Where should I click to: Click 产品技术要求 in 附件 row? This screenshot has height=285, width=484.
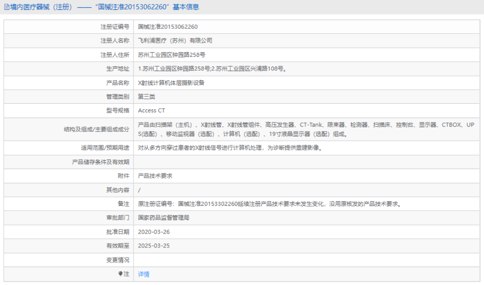click(x=155, y=176)
